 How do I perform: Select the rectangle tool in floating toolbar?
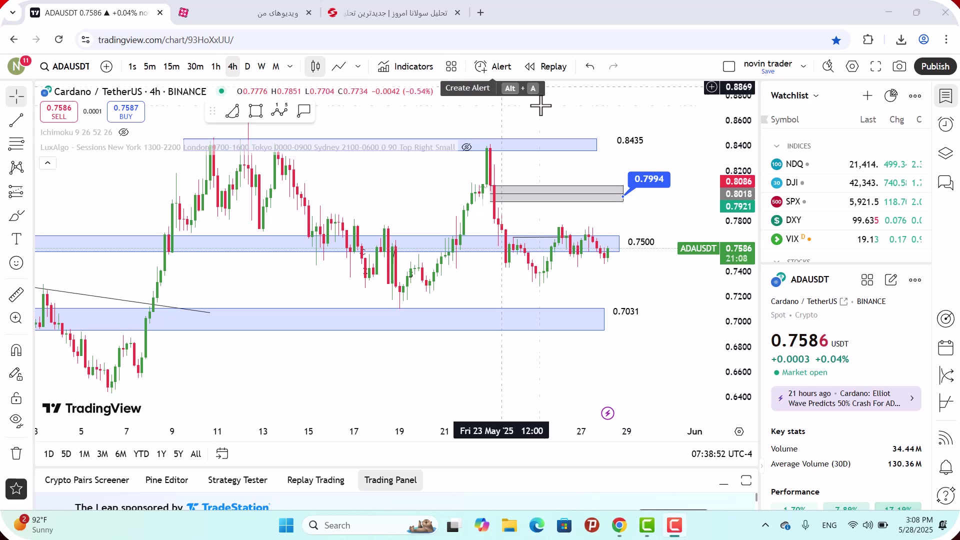(256, 111)
